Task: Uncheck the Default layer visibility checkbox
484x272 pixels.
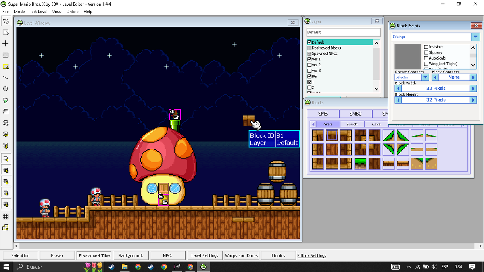Action: pos(309,42)
